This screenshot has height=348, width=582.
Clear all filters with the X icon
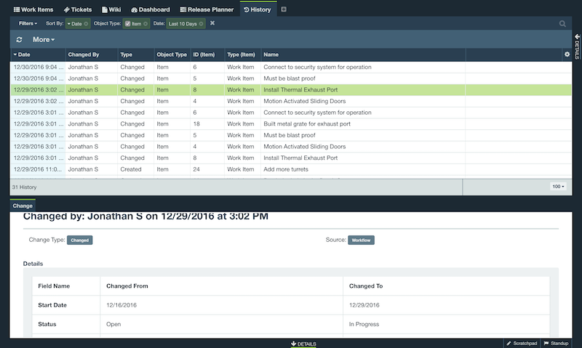pyautogui.click(x=212, y=23)
